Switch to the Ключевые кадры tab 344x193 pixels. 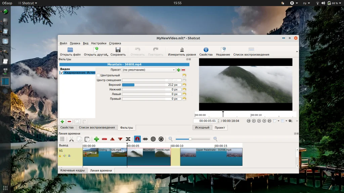72,171
